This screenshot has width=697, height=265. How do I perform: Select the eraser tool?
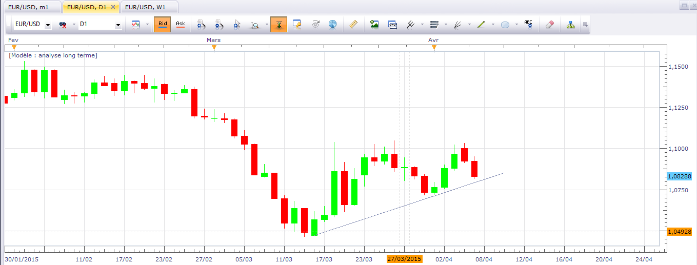click(x=549, y=24)
